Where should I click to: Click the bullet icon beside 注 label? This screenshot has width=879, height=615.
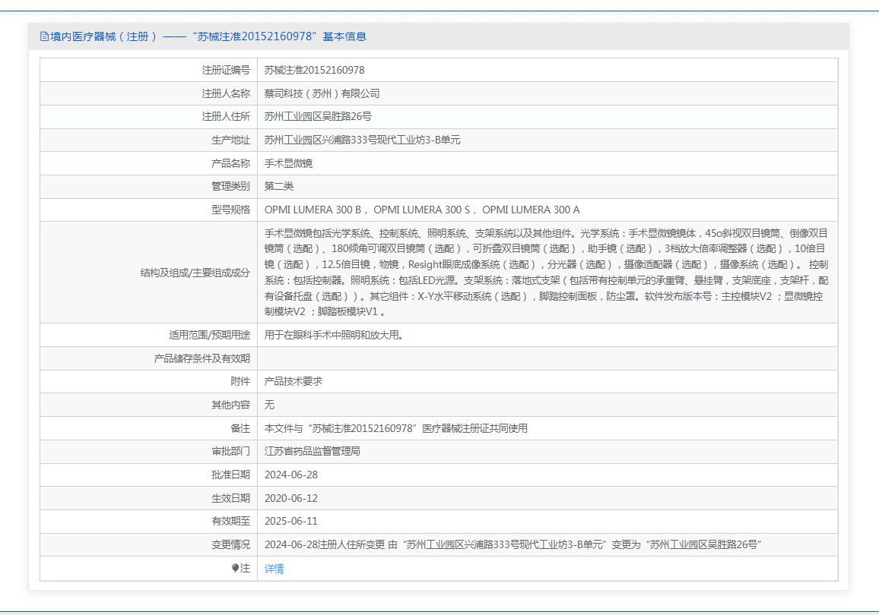coord(236,569)
